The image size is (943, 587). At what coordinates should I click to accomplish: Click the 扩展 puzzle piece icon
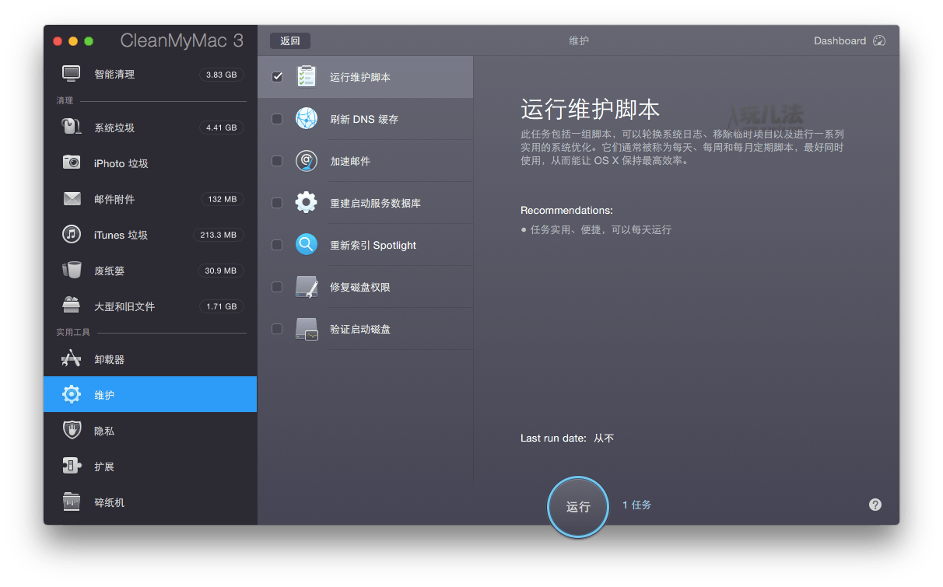tap(72, 466)
